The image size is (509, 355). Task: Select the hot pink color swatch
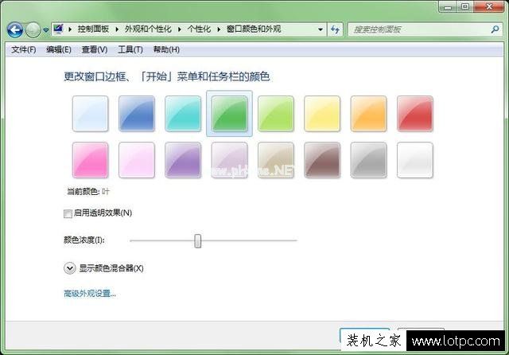[90, 160]
